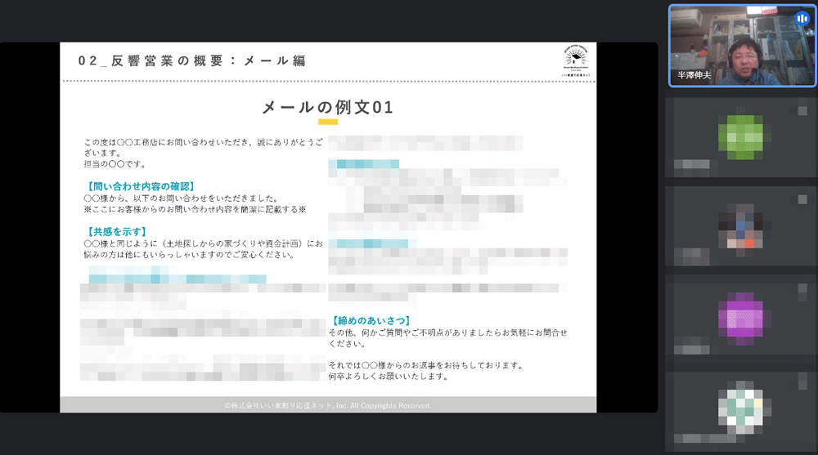The width and height of the screenshot is (818, 455).
Task: Click the 【問い合わせ内容の確認】 section heading
Action: [139, 186]
